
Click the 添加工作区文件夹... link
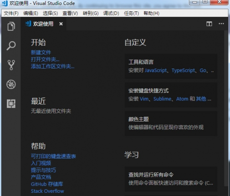click(53, 66)
